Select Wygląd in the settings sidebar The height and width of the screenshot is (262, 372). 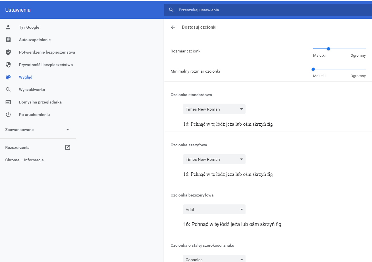coord(26,77)
